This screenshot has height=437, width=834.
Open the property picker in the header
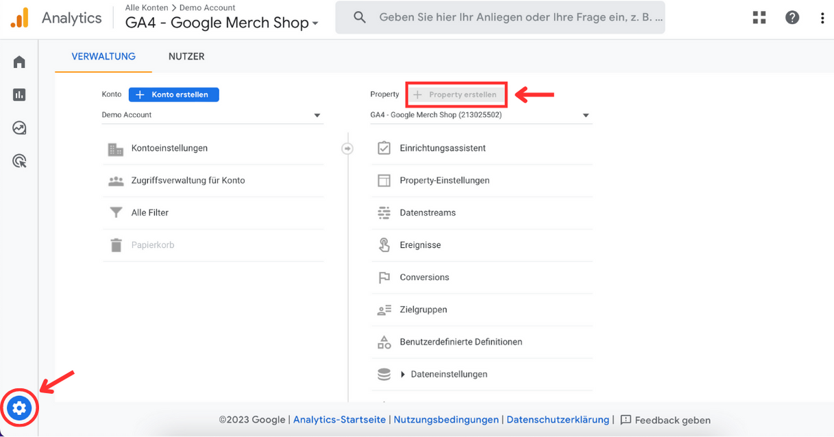222,23
